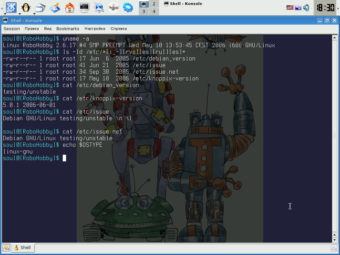
Task: Click the close session icon at bottom right
Action: [334, 248]
